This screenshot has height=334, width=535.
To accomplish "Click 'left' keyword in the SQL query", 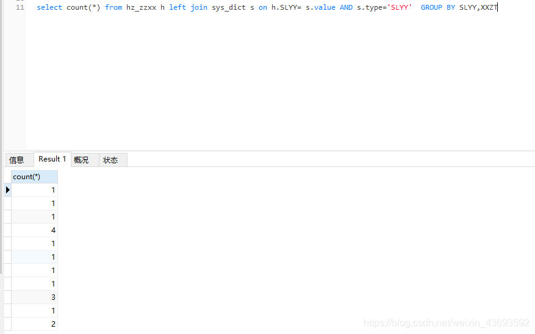I will pyautogui.click(x=178, y=7).
